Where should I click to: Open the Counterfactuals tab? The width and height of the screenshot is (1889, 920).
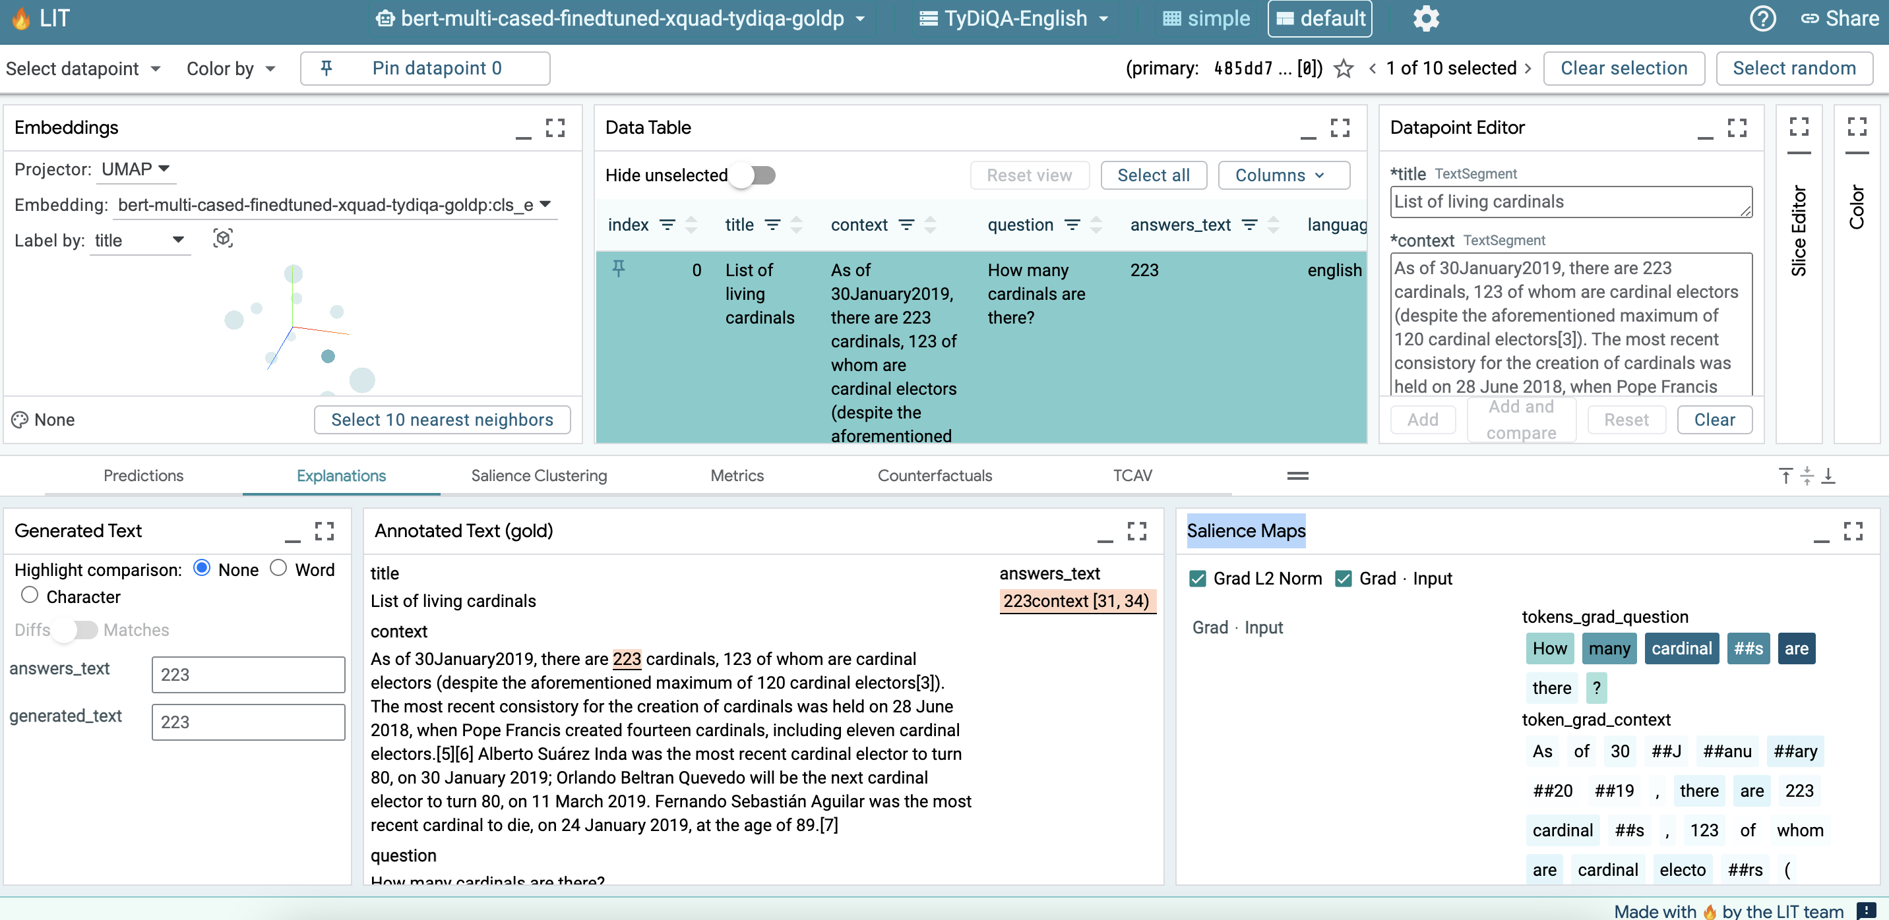pyautogui.click(x=934, y=475)
